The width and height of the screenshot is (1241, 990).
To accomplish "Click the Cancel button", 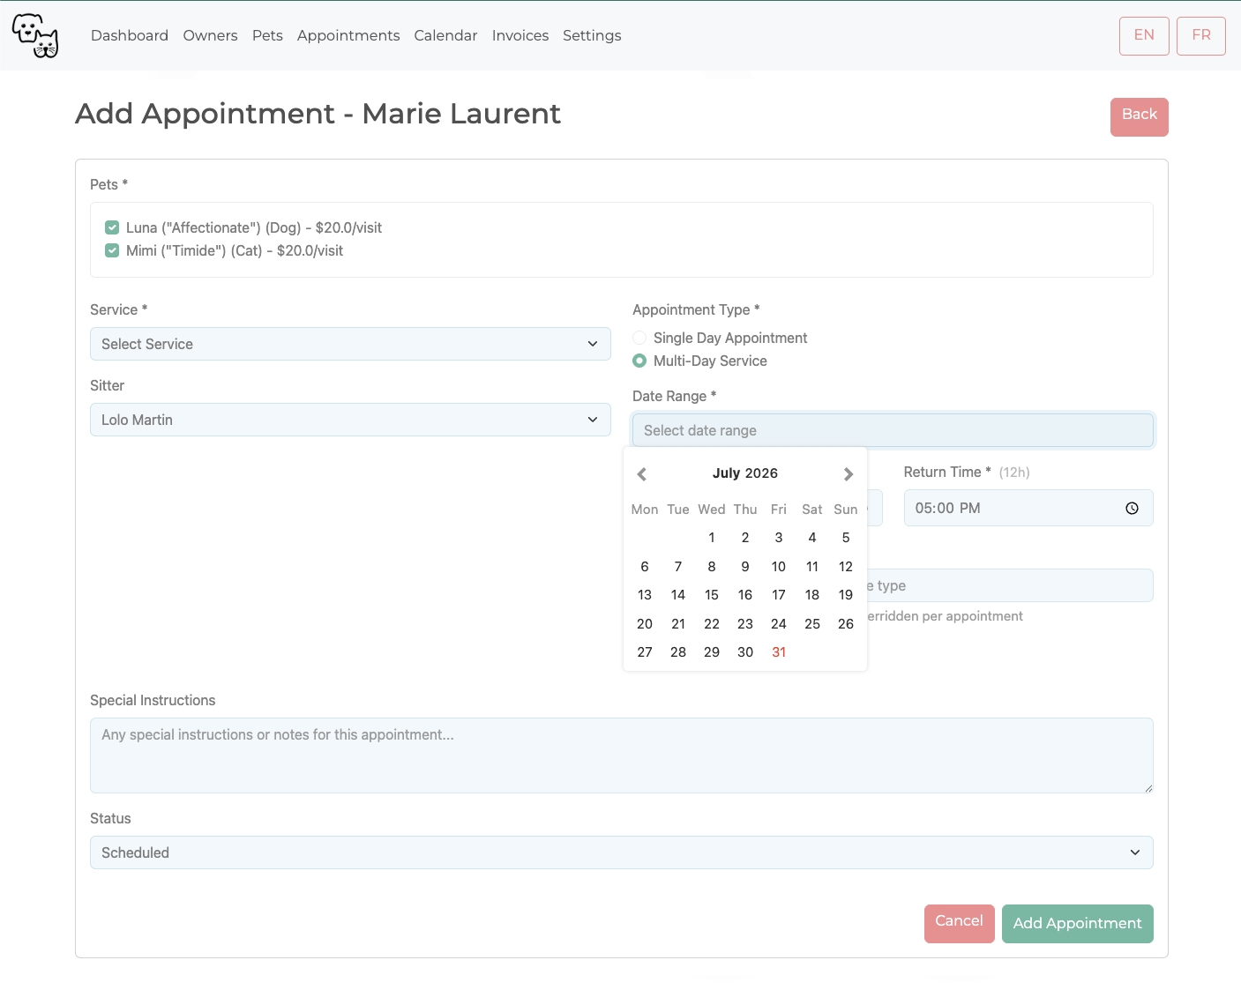I will click(960, 924).
